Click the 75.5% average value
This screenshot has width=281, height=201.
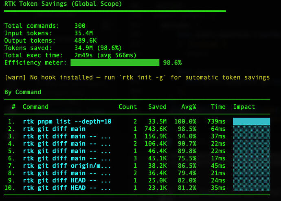pyautogui.click(x=187, y=158)
